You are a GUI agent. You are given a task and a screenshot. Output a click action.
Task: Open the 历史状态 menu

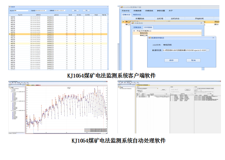126,11
